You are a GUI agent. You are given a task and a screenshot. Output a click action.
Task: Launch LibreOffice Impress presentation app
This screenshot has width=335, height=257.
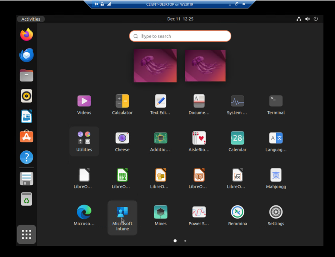pos(199,178)
